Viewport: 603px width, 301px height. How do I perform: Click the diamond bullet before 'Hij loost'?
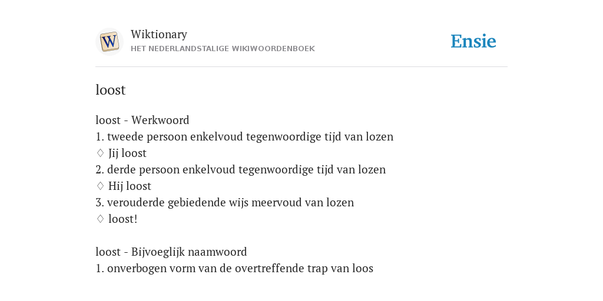[x=100, y=186]
